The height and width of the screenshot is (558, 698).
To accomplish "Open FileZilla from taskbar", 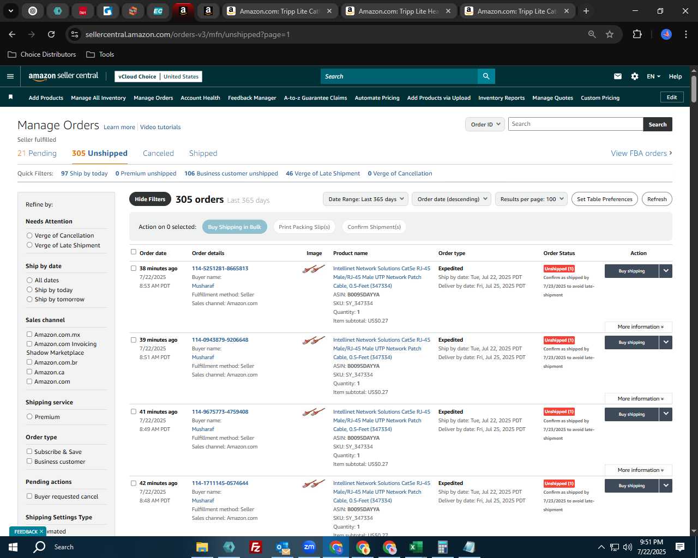I will [255, 547].
